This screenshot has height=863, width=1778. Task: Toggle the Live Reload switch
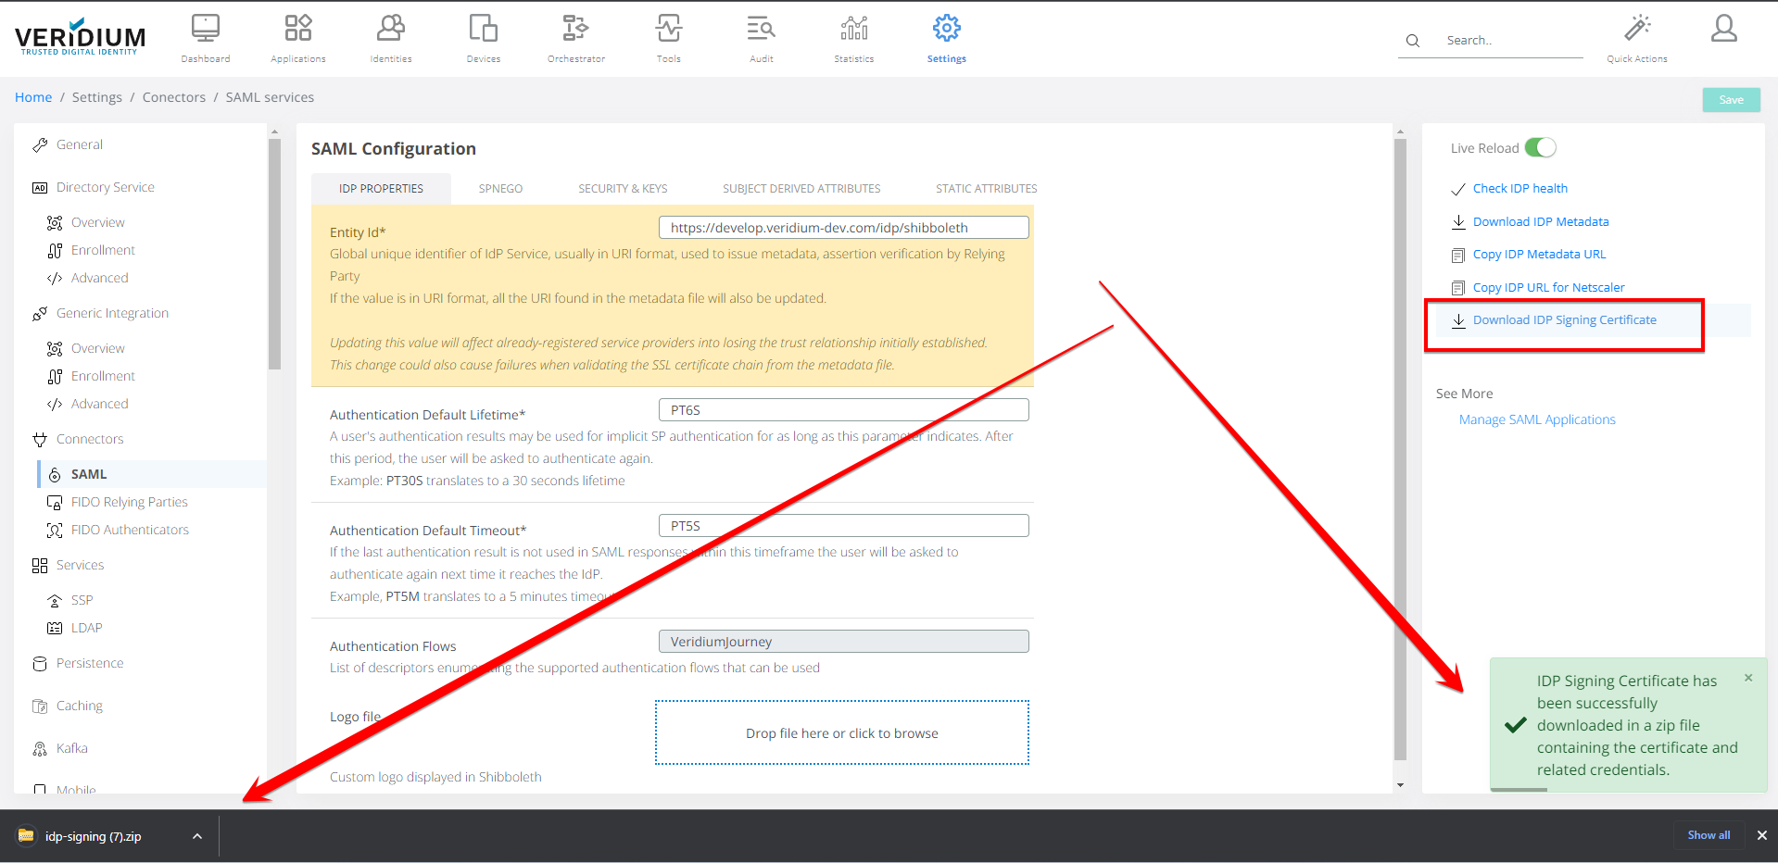pyautogui.click(x=1541, y=148)
